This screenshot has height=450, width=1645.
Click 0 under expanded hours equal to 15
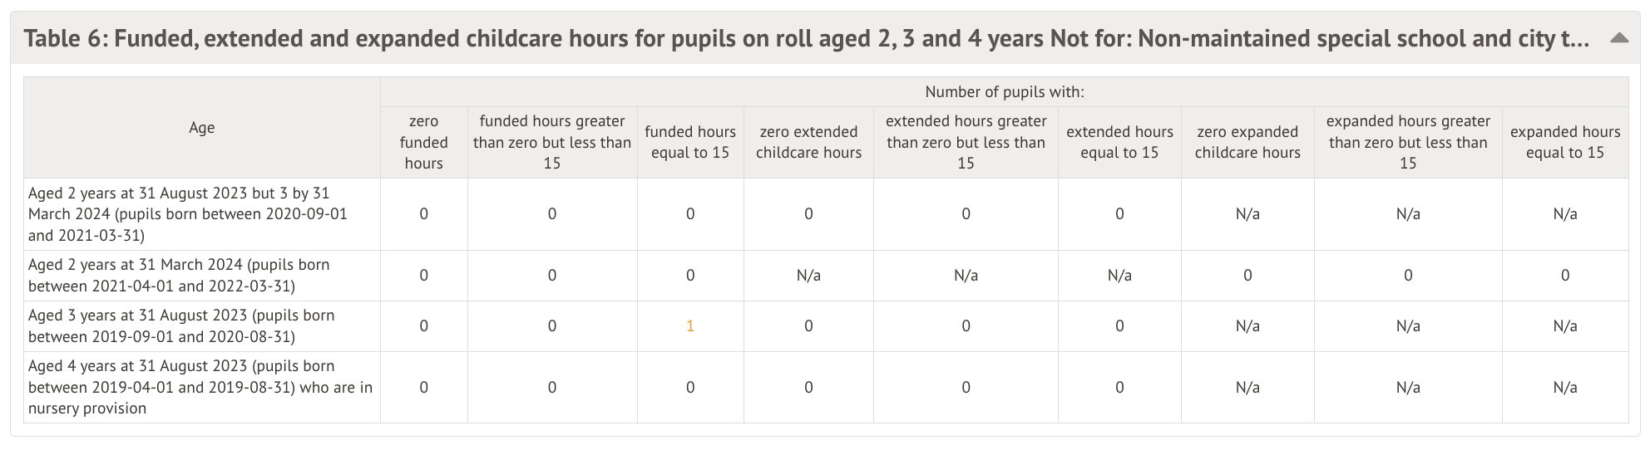1565,276
